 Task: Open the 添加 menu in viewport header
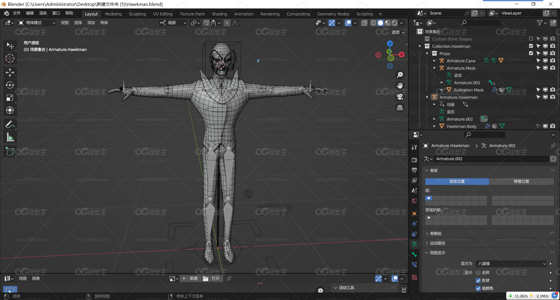(91, 23)
